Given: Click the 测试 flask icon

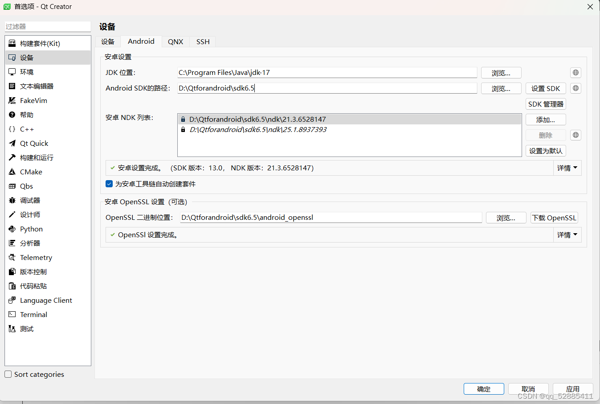Looking at the screenshot, I should (12, 329).
